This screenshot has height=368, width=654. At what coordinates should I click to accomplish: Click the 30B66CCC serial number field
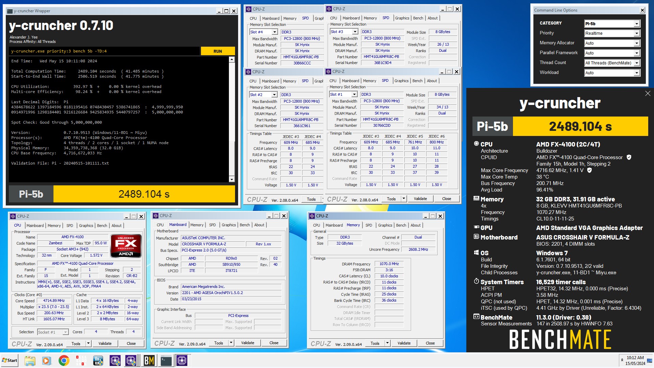point(302,63)
